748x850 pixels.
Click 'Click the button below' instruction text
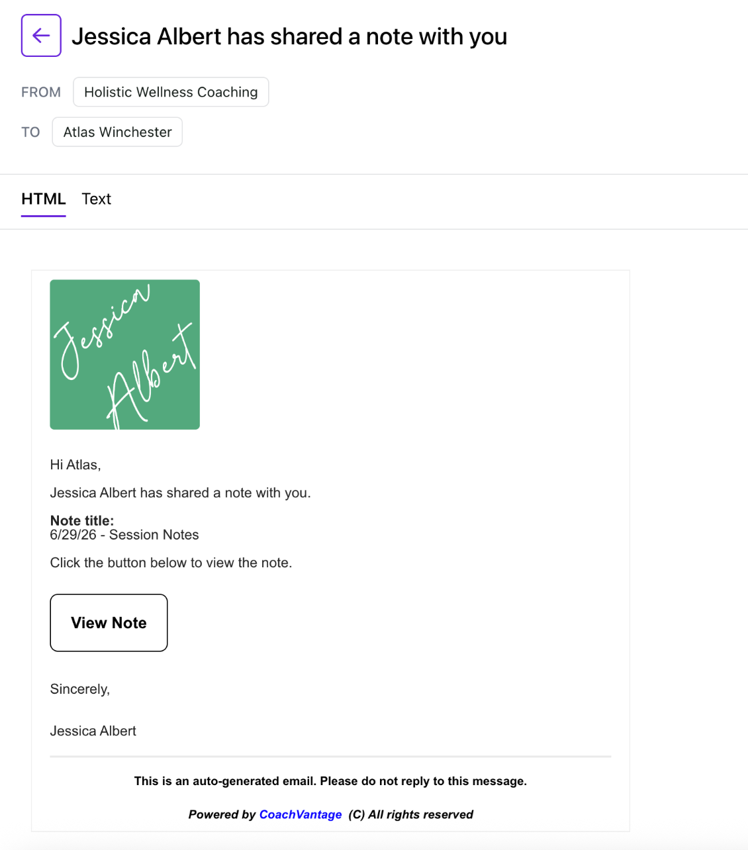click(x=171, y=563)
